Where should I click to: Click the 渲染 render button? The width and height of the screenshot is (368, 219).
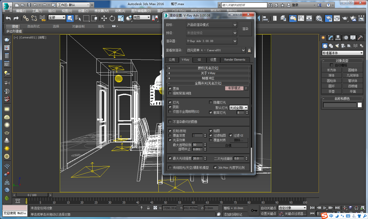pos(245,29)
